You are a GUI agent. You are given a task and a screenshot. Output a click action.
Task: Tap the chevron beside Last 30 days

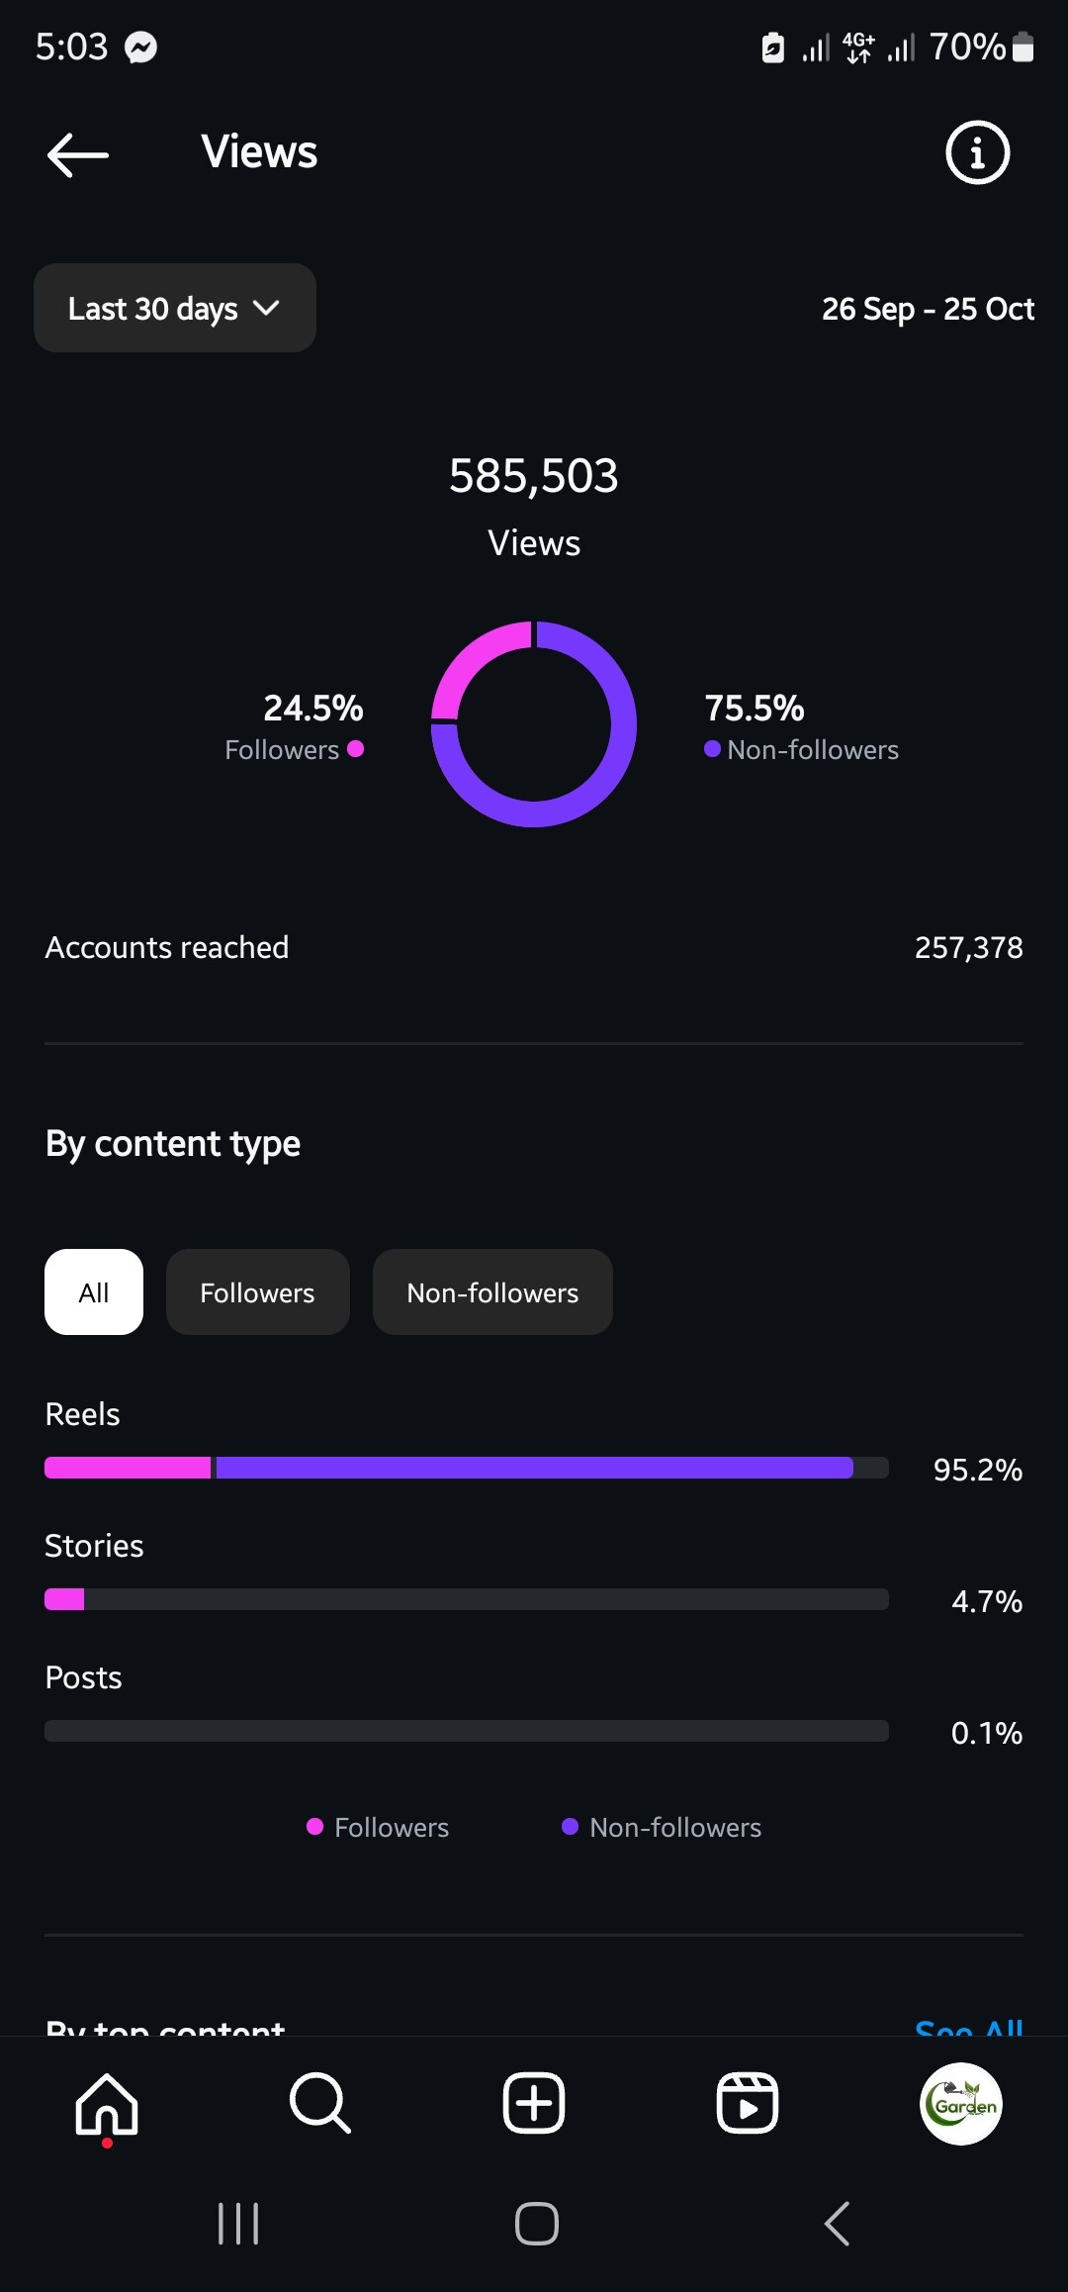tap(267, 309)
